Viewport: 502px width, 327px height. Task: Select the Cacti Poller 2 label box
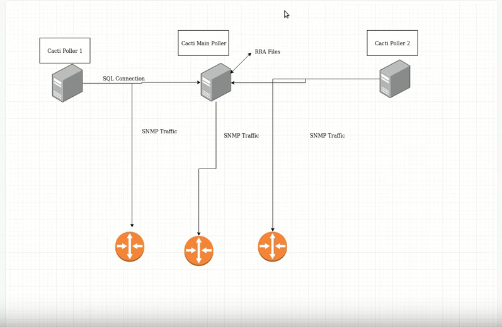click(x=392, y=43)
